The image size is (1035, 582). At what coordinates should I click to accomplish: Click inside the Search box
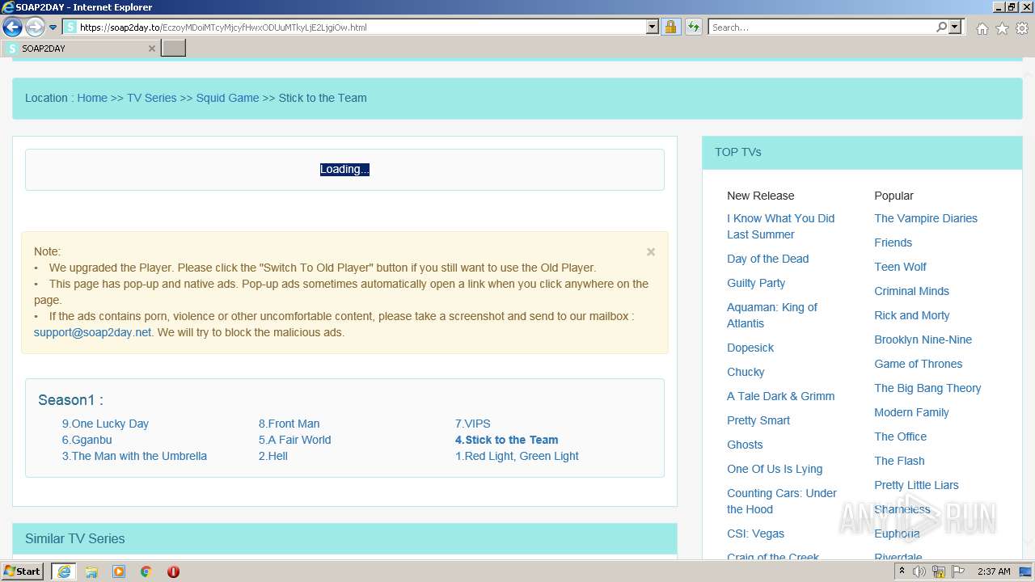click(822, 27)
